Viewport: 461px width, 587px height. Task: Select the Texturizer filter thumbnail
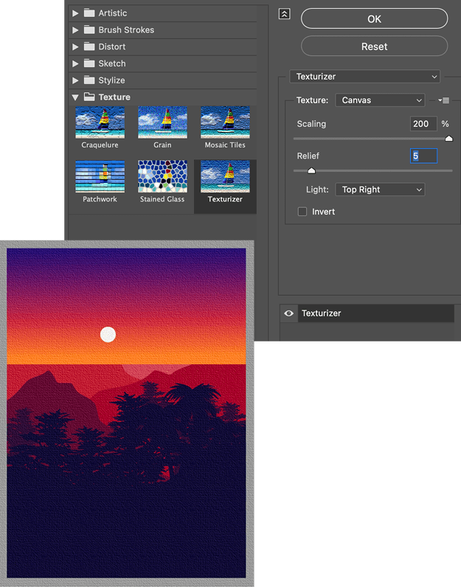click(x=225, y=177)
